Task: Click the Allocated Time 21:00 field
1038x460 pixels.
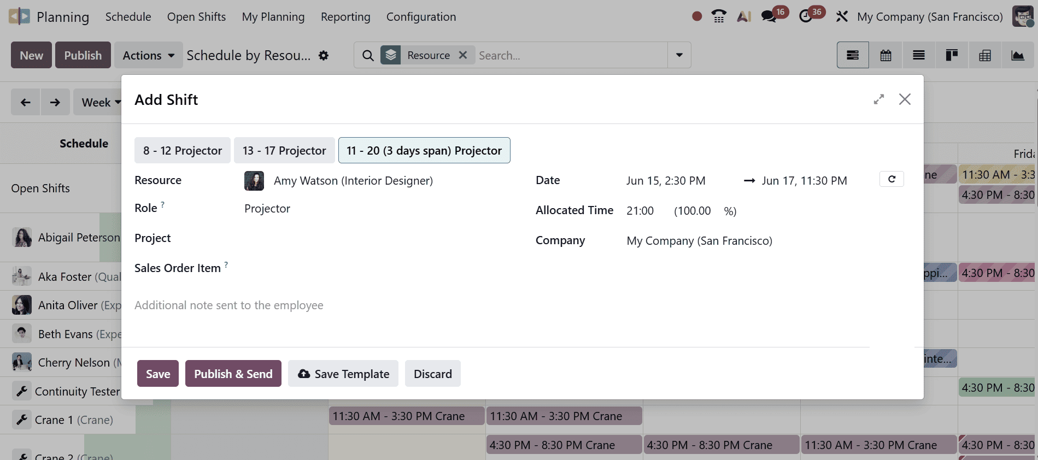Action: point(640,211)
